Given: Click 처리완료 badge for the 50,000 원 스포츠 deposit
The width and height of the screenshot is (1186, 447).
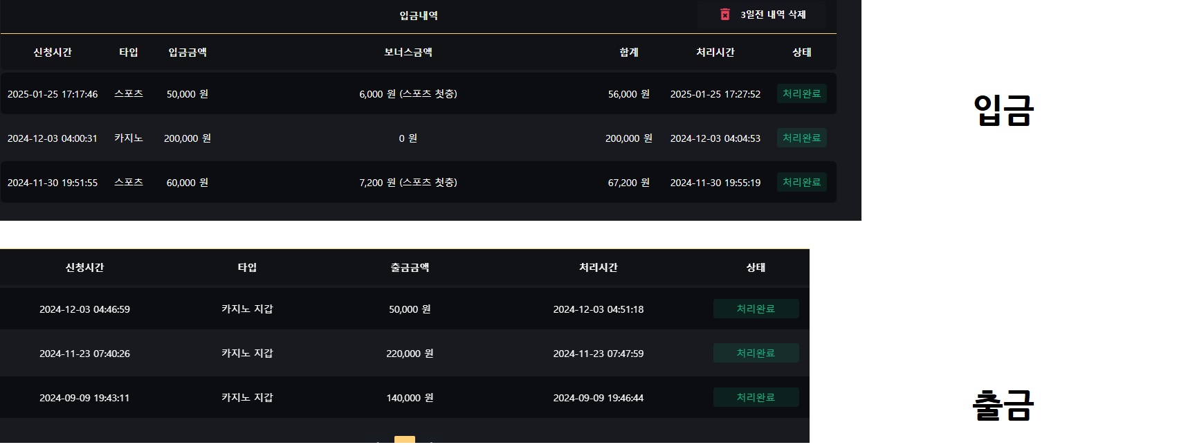Looking at the screenshot, I should [x=801, y=94].
